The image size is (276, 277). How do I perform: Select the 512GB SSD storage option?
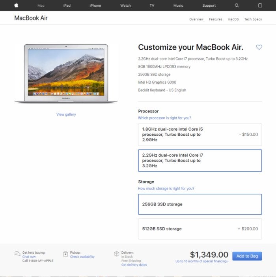(200, 229)
